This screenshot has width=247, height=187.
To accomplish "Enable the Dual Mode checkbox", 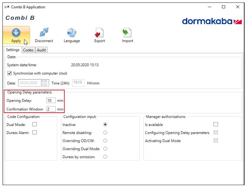I will point(35,125).
